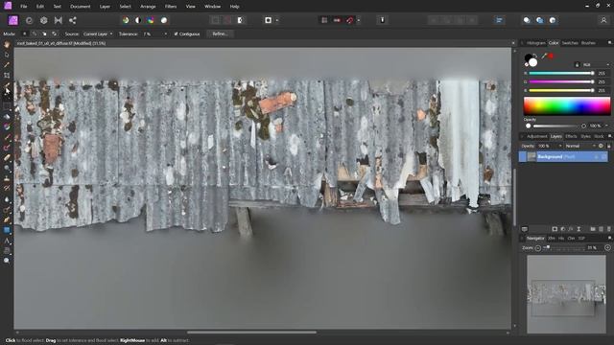Viewport: 614px width, 345px height.
Task: Apply Auto Colors
Action: tap(152, 20)
